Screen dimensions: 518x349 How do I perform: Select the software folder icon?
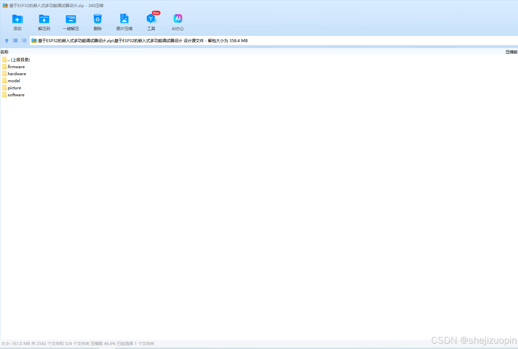4,95
